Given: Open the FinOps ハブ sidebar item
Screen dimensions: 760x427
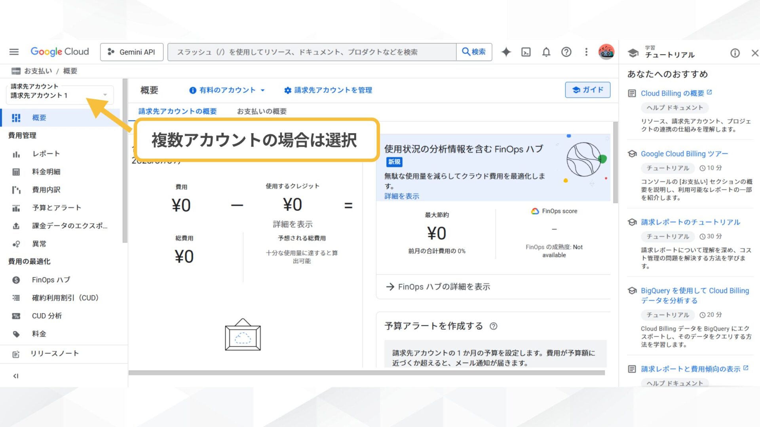Looking at the screenshot, I should tap(50, 280).
